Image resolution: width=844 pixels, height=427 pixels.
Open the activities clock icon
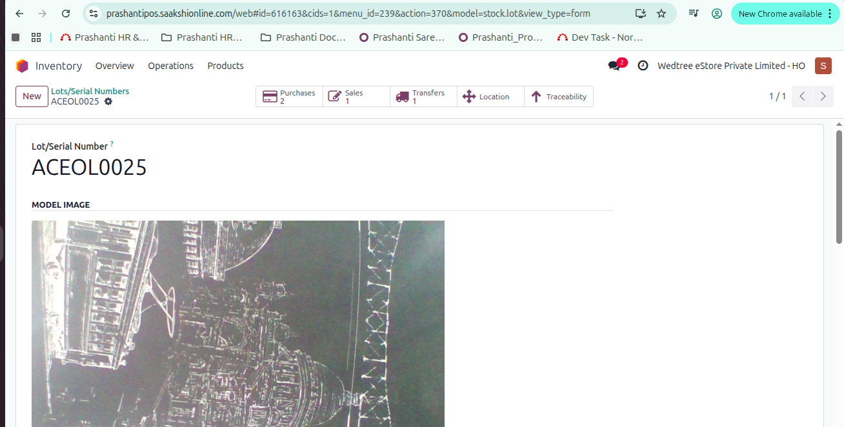click(x=643, y=66)
